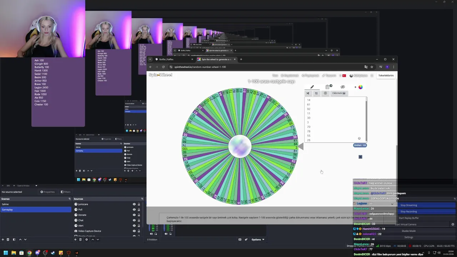
Task: Open the wheel color palette
Action: point(360,87)
